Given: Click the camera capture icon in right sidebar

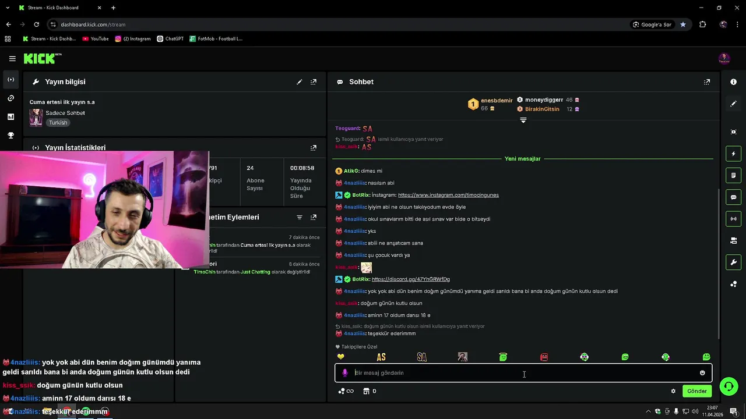Looking at the screenshot, I should [734, 132].
